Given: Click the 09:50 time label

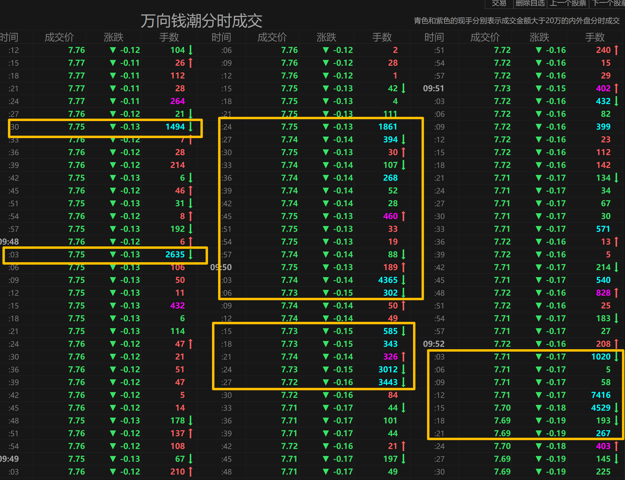Looking at the screenshot, I should tap(221, 267).
